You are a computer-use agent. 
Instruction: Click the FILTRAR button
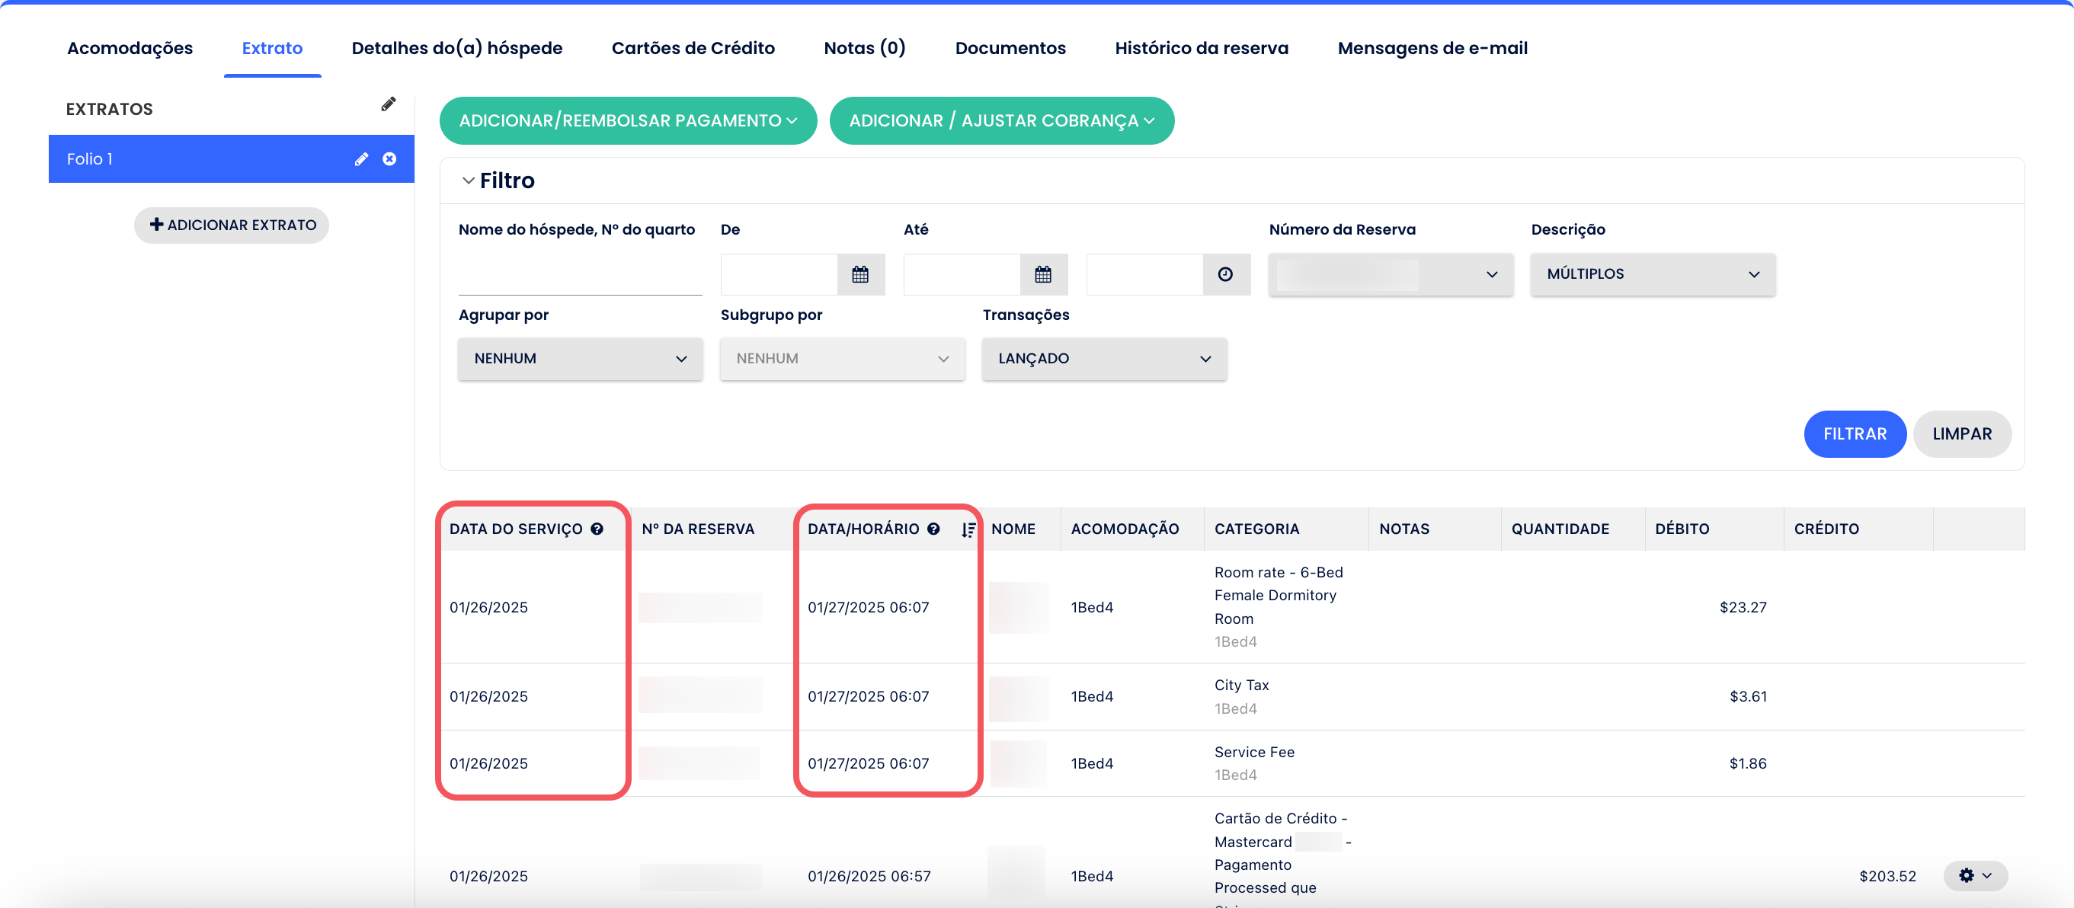[1855, 434]
